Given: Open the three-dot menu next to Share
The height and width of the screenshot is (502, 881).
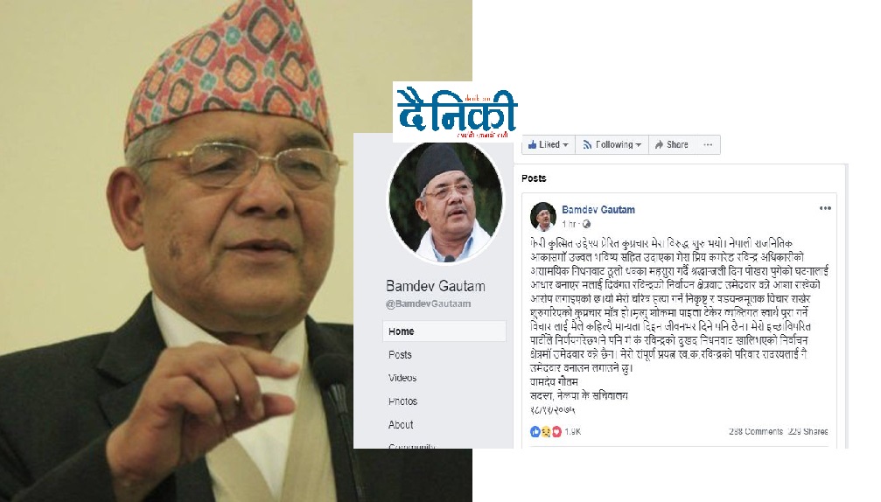Looking at the screenshot, I should point(708,145).
